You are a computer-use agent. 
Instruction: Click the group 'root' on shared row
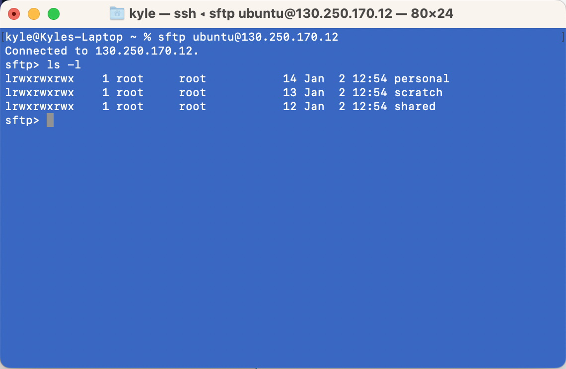click(x=193, y=107)
